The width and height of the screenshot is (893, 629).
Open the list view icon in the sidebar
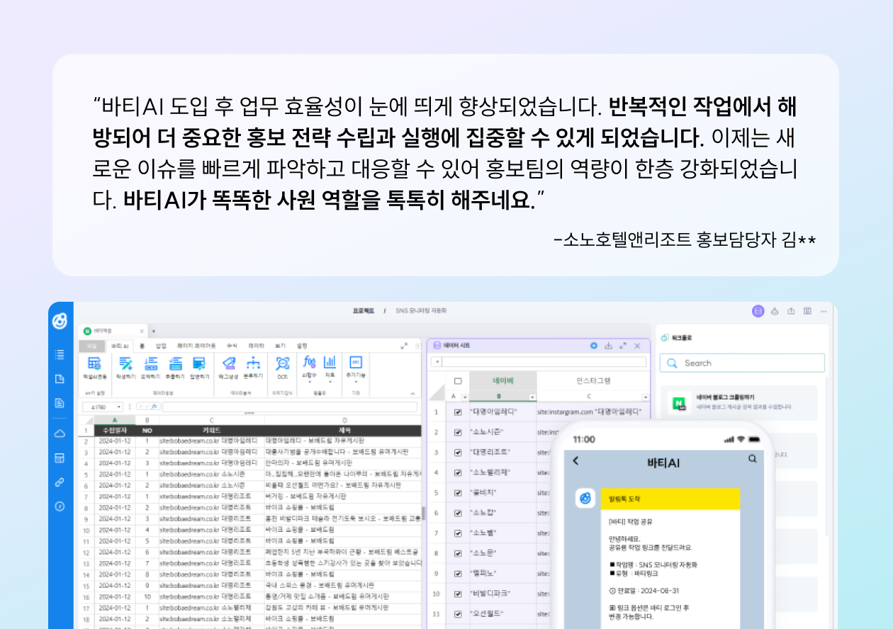tap(60, 353)
